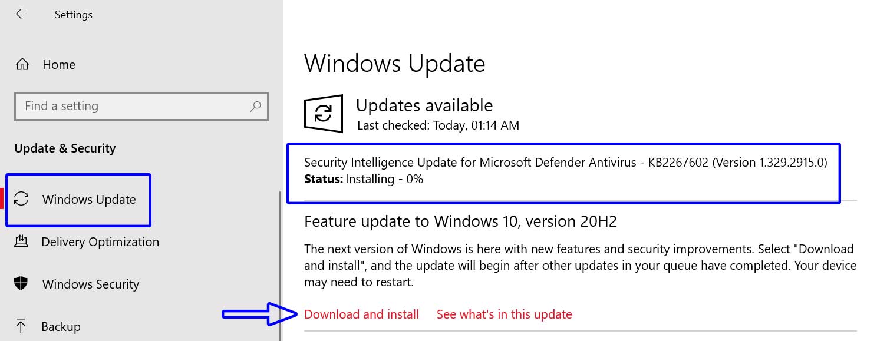This screenshot has height=341, width=877.
Task: Click the Backup upward arrow icon
Action: click(x=21, y=326)
